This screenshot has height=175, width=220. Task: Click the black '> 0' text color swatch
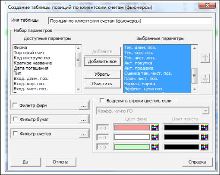click(x=181, y=147)
